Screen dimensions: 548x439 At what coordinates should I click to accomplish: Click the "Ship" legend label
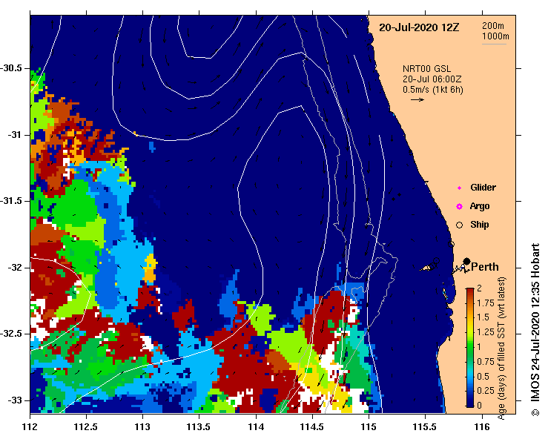coord(480,225)
